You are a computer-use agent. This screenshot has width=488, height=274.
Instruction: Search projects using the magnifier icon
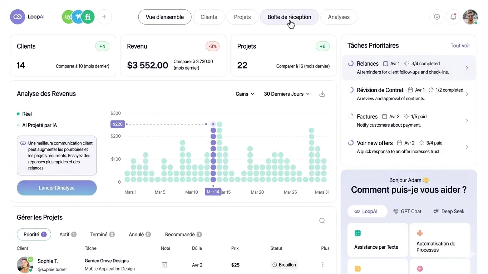pos(322,221)
